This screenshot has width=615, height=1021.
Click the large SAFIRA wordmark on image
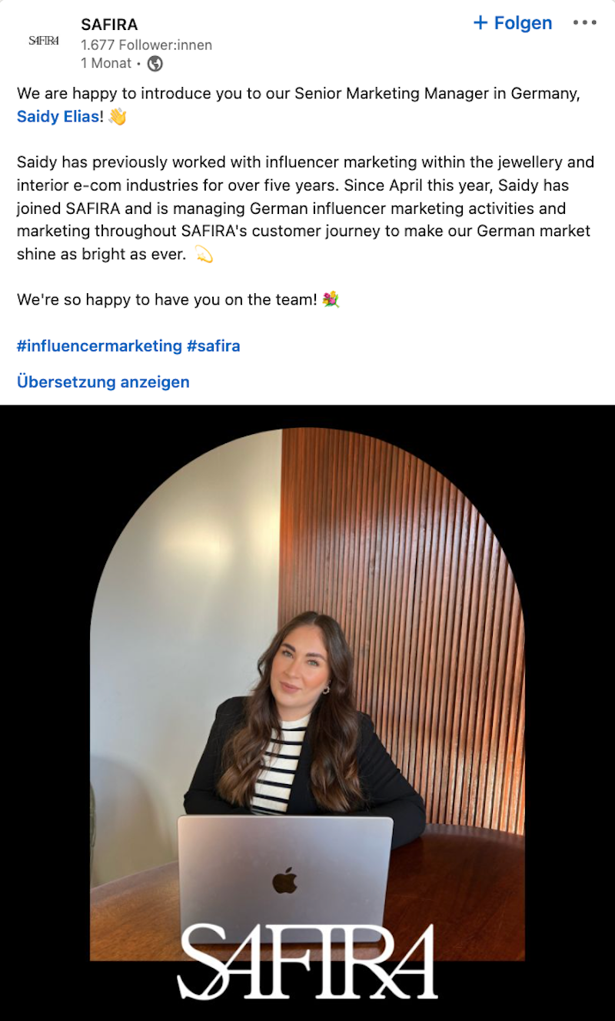[307, 962]
